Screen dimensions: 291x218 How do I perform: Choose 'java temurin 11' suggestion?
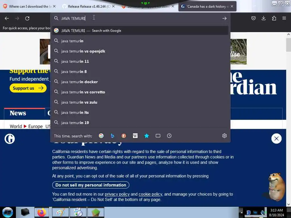click(140, 61)
